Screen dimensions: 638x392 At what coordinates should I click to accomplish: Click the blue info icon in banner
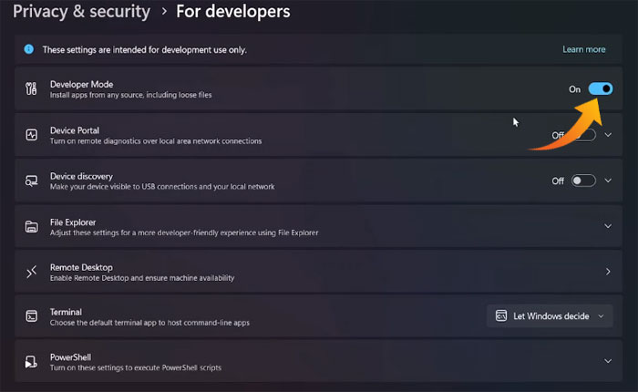29,49
